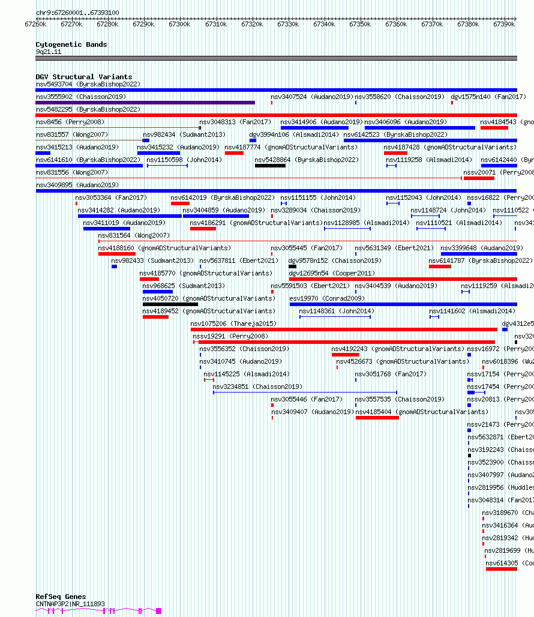Select nsv4186291 (gnomADStructuralVariants) variant

[x=256, y=223]
